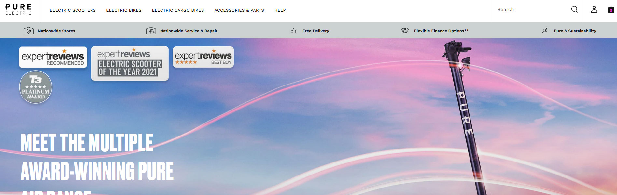Open the Help menu item

tap(280, 10)
